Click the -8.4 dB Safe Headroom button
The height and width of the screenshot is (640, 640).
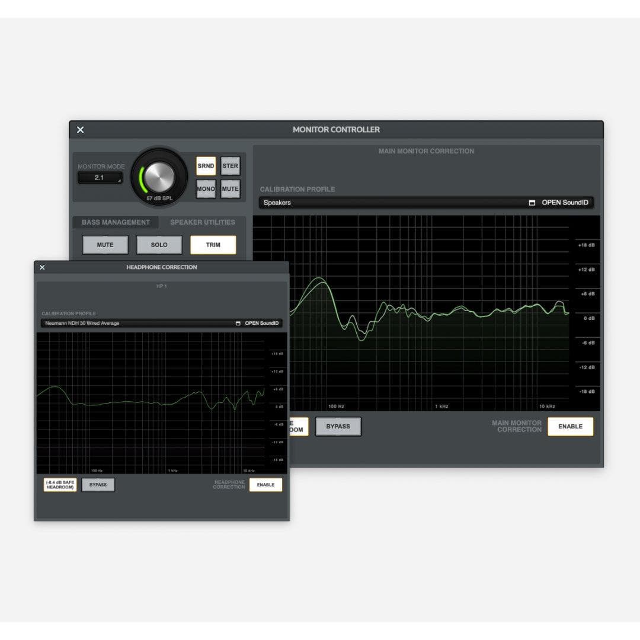(59, 485)
